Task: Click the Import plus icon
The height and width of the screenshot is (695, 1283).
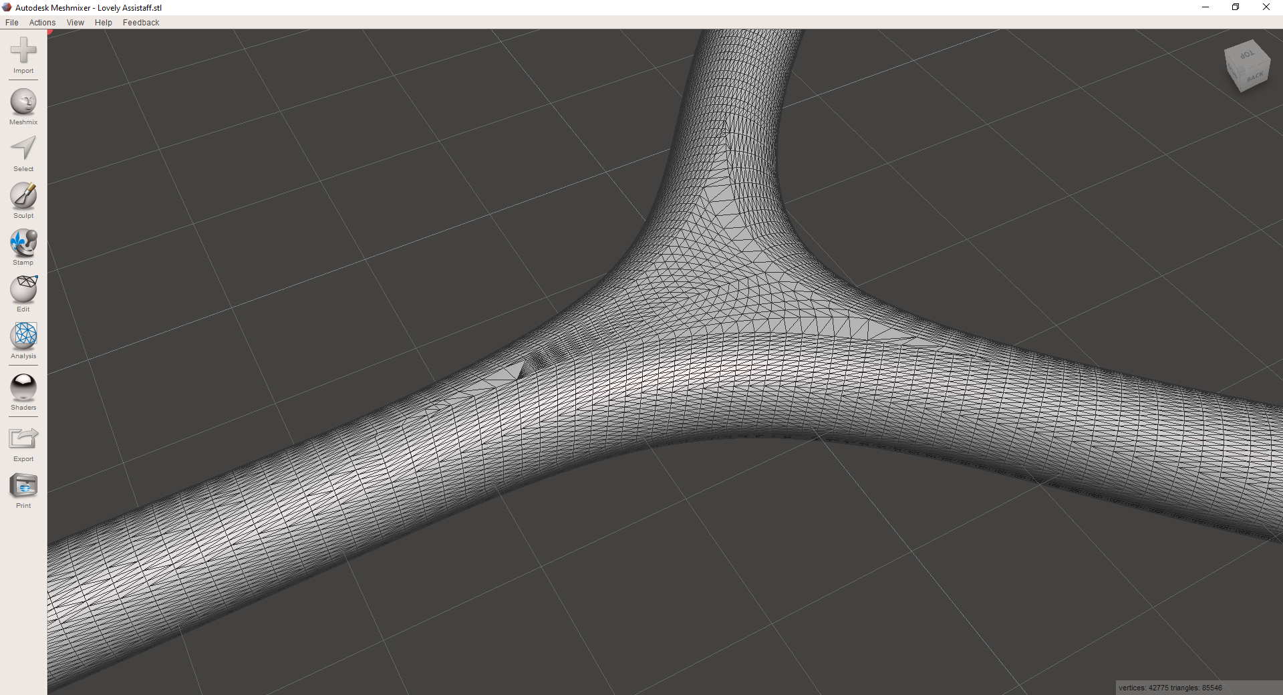Action: [x=23, y=51]
